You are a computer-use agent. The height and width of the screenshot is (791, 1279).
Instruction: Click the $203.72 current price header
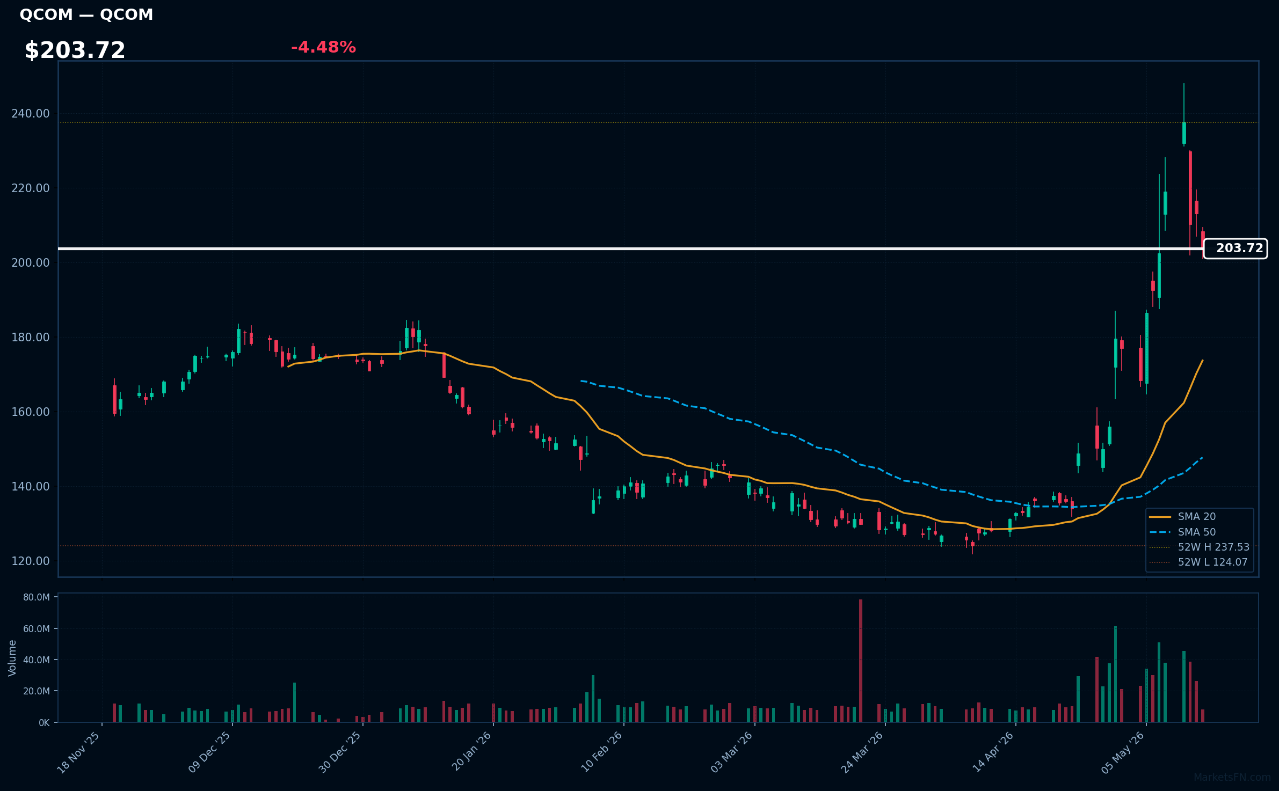[x=75, y=50]
